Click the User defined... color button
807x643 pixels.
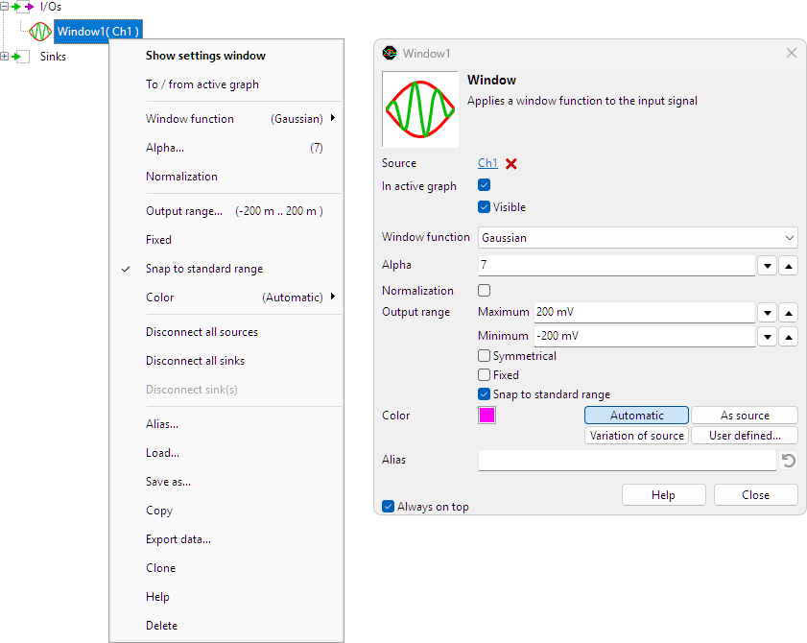point(745,436)
